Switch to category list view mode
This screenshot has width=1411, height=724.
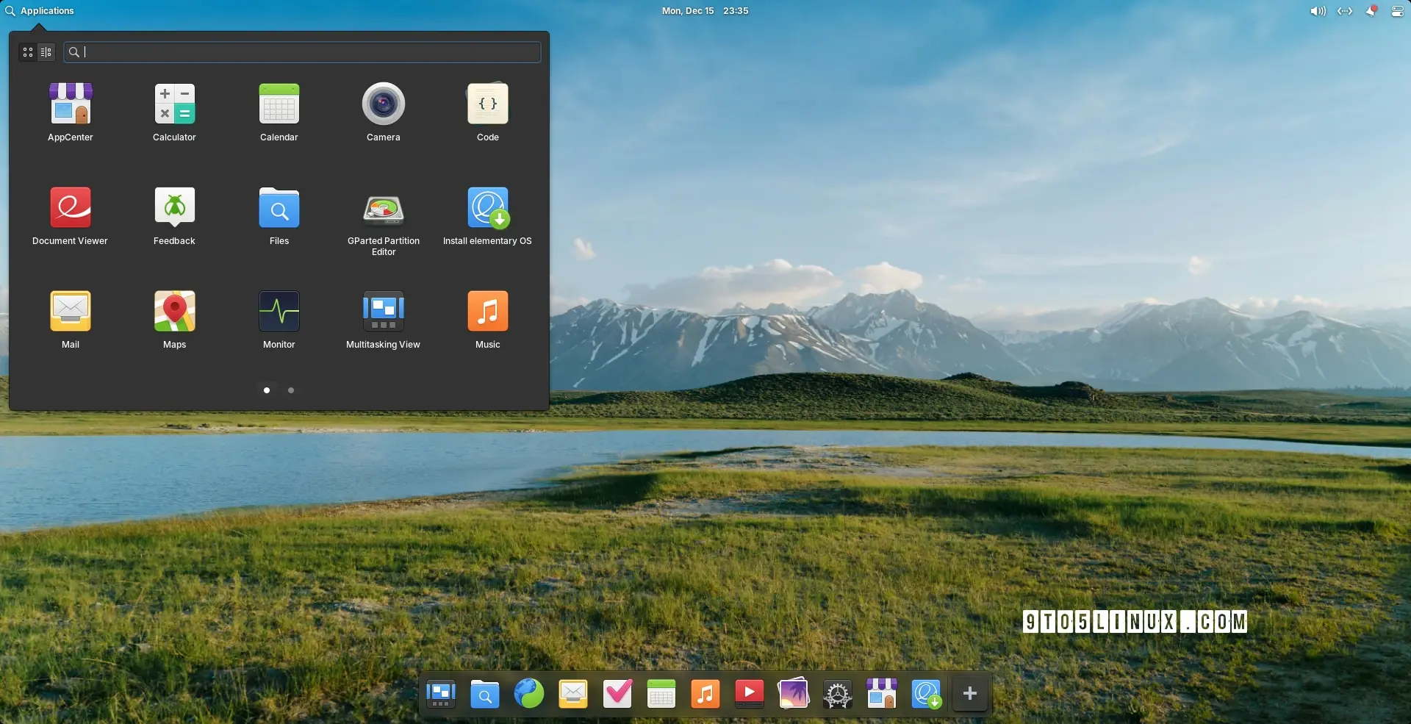pos(46,52)
